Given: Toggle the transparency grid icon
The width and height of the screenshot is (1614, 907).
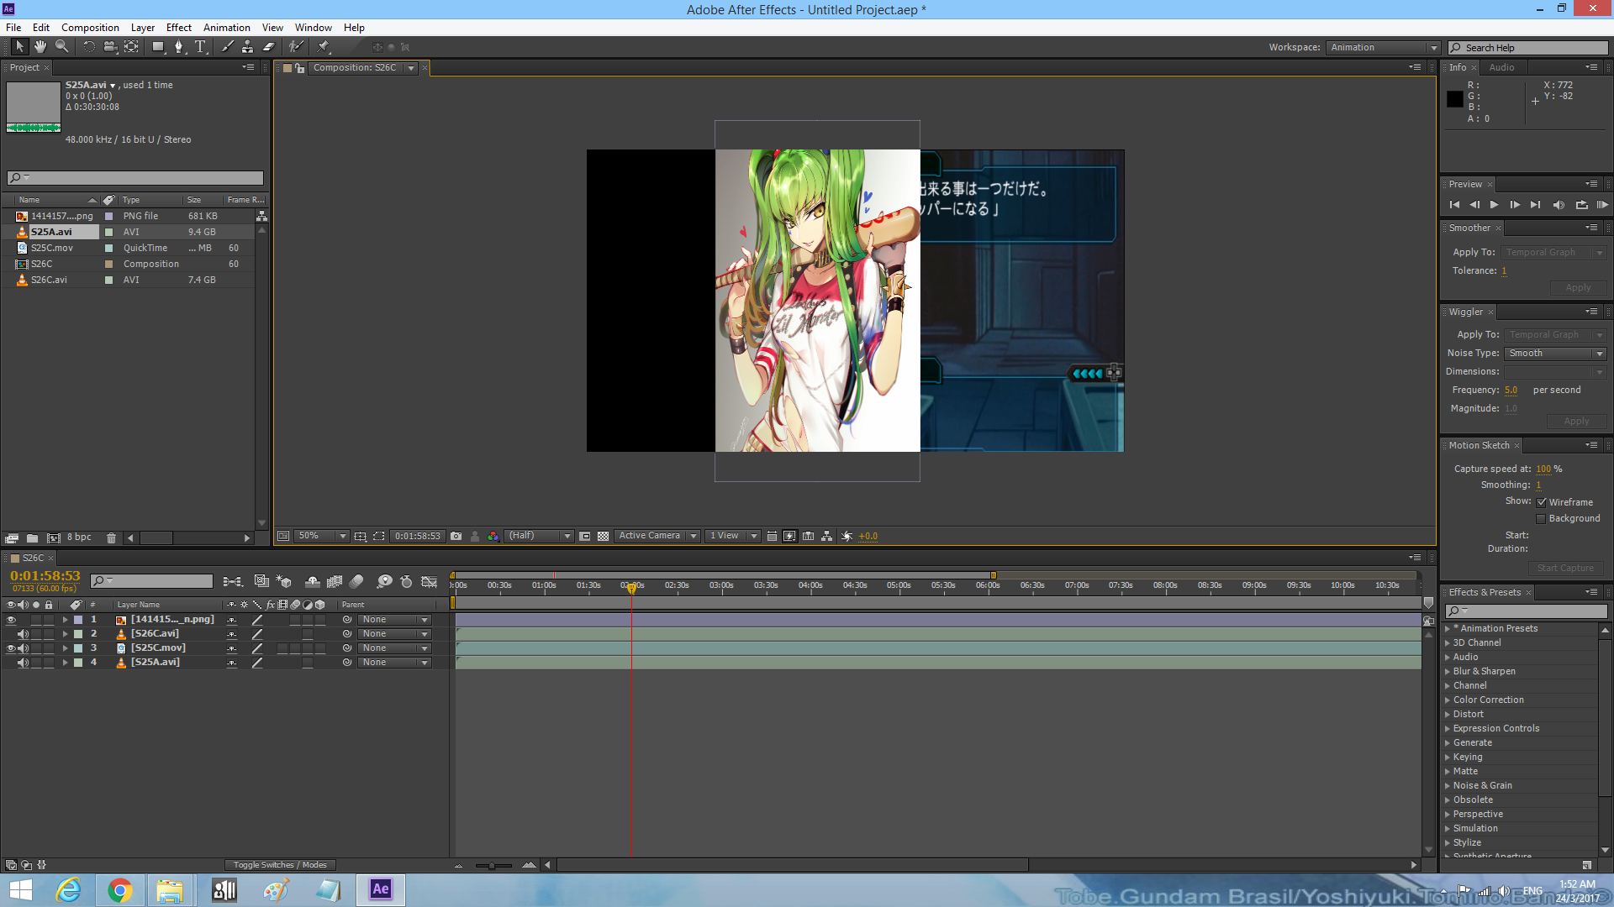Looking at the screenshot, I should click(603, 536).
